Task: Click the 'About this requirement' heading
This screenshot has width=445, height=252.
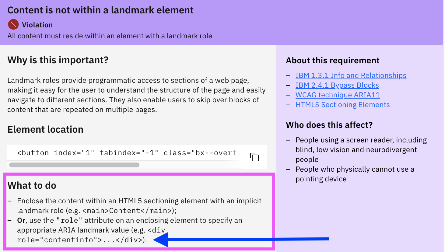Action: (x=333, y=60)
